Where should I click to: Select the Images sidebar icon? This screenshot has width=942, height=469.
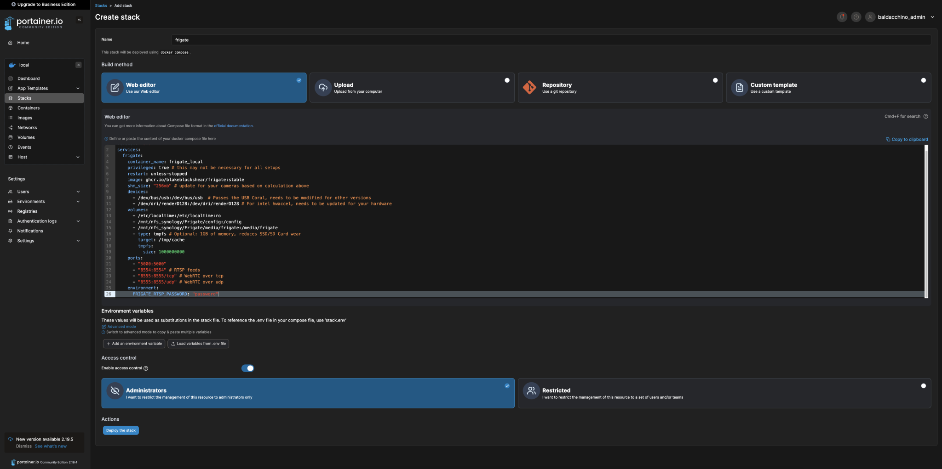(11, 118)
